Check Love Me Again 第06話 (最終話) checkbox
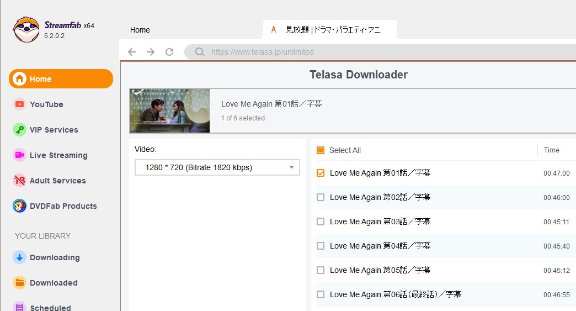Screen dimensions: 576x311 (x=321, y=294)
